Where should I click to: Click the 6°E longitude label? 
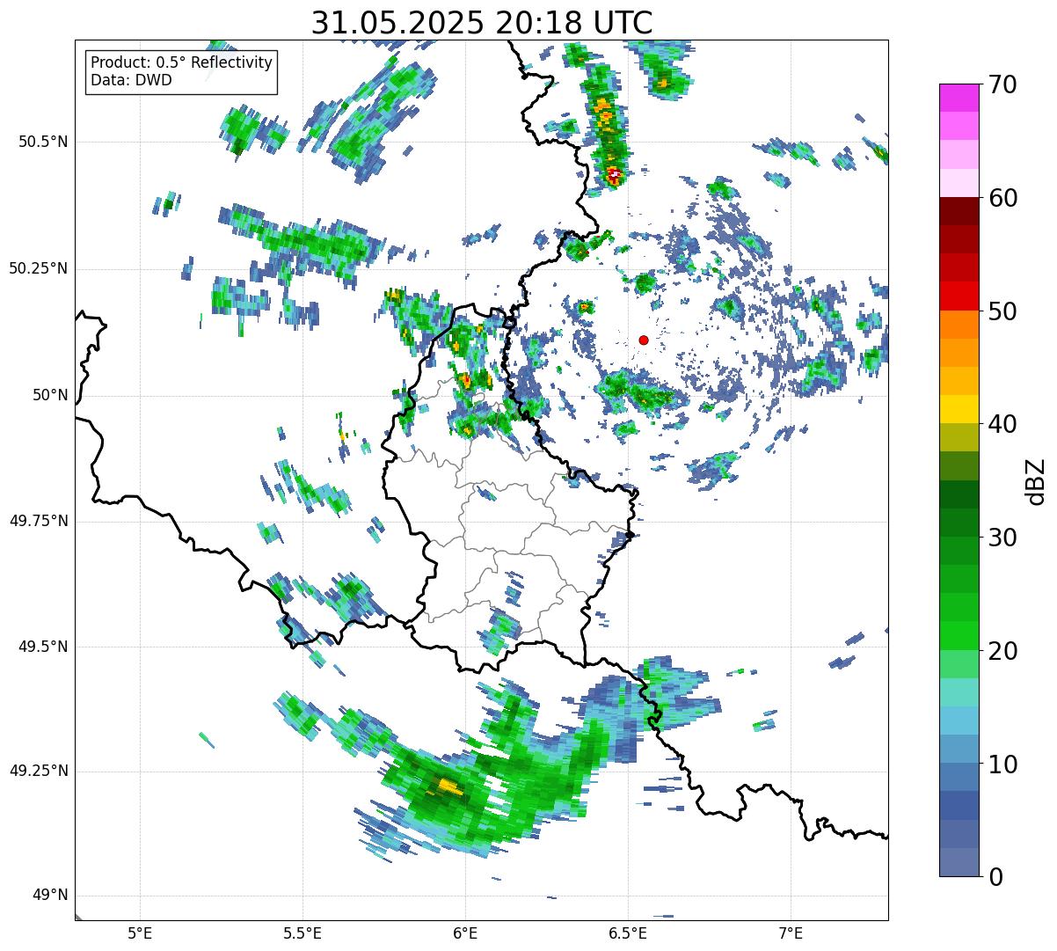465,933
